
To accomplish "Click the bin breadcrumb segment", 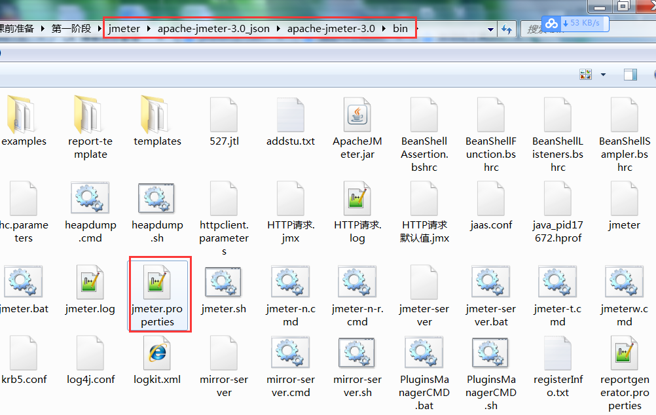I will (x=400, y=28).
